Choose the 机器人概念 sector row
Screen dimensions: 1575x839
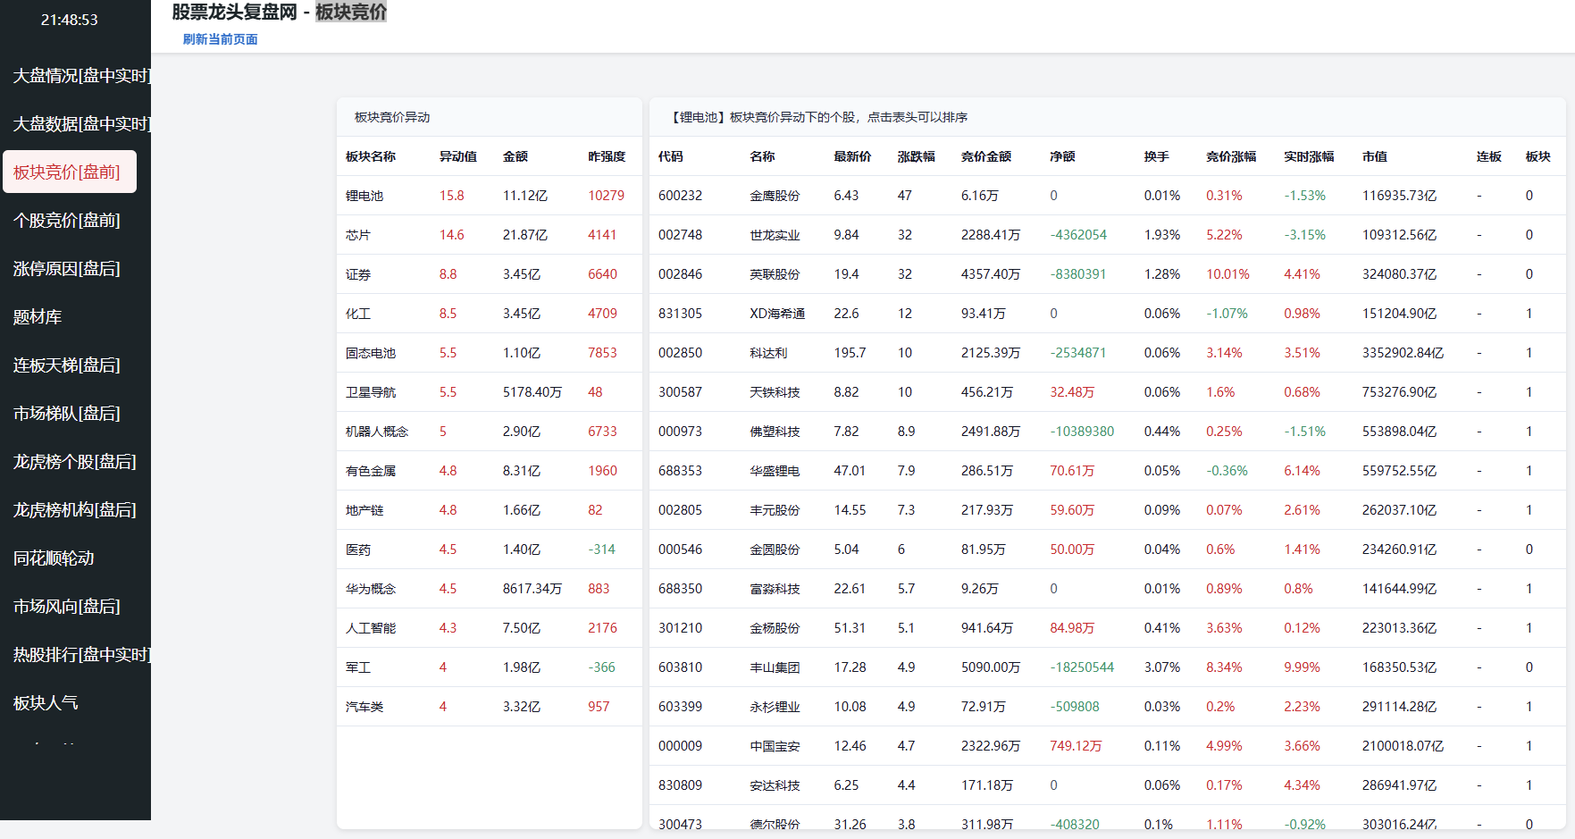(x=377, y=432)
